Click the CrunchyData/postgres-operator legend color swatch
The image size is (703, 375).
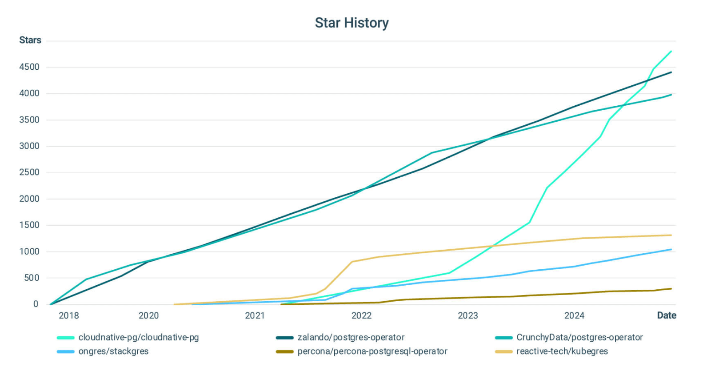point(503,338)
